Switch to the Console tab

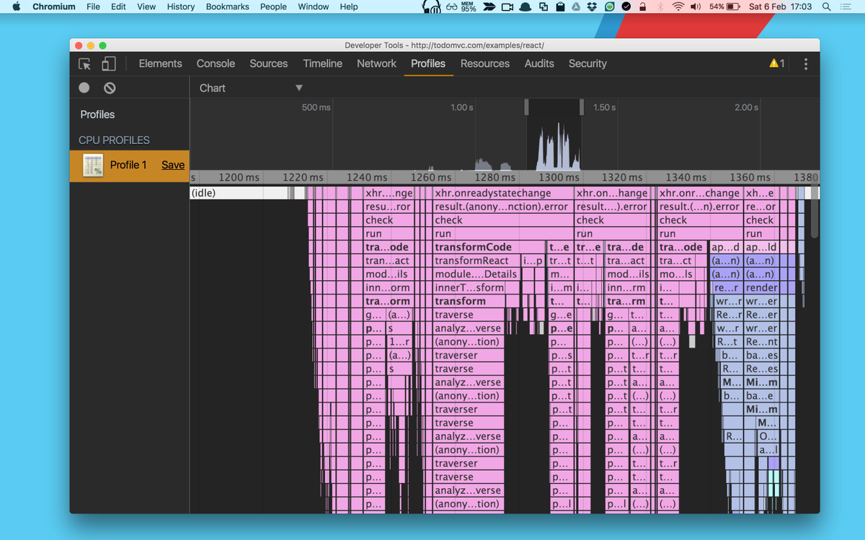(x=216, y=63)
